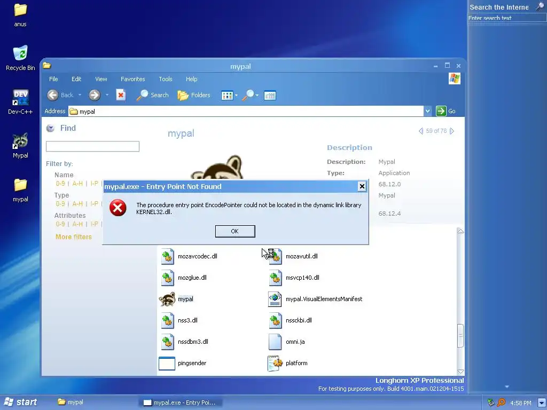Filter Name by 0-9
This screenshot has height=410, width=547.
pos(60,184)
